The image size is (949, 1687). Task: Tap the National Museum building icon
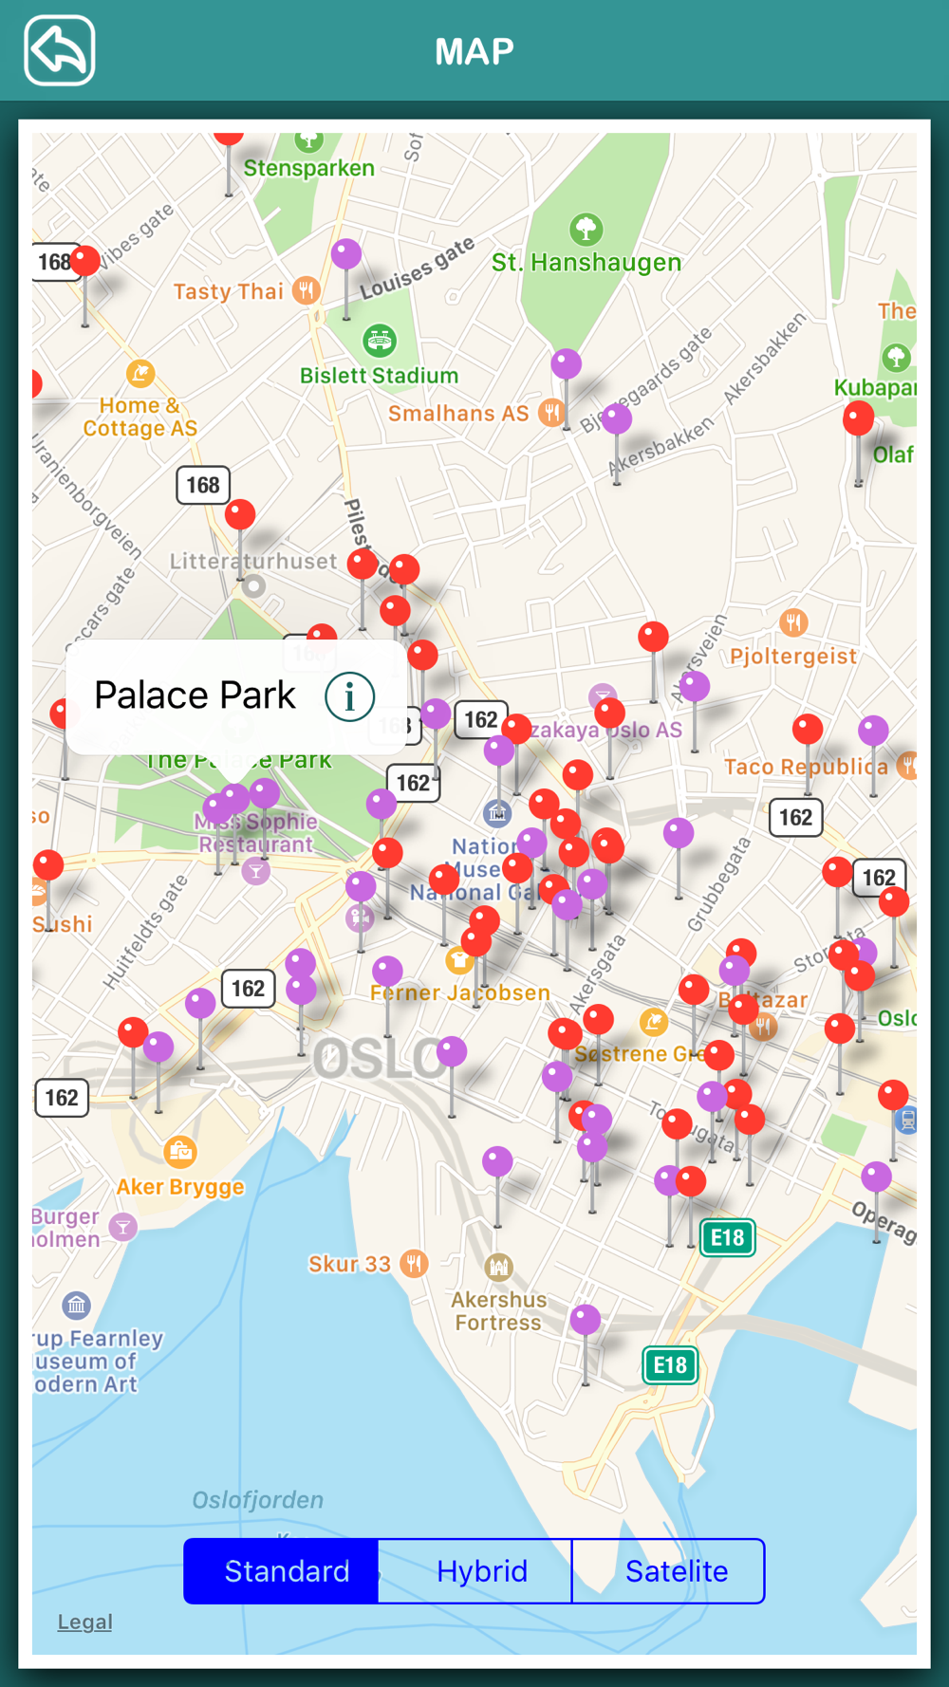point(497,813)
